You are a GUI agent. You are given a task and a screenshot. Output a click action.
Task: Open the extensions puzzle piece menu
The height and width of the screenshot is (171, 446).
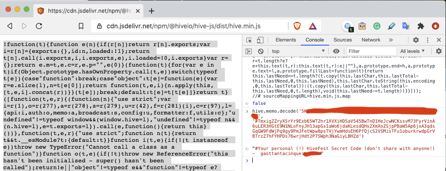click(421, 26)
